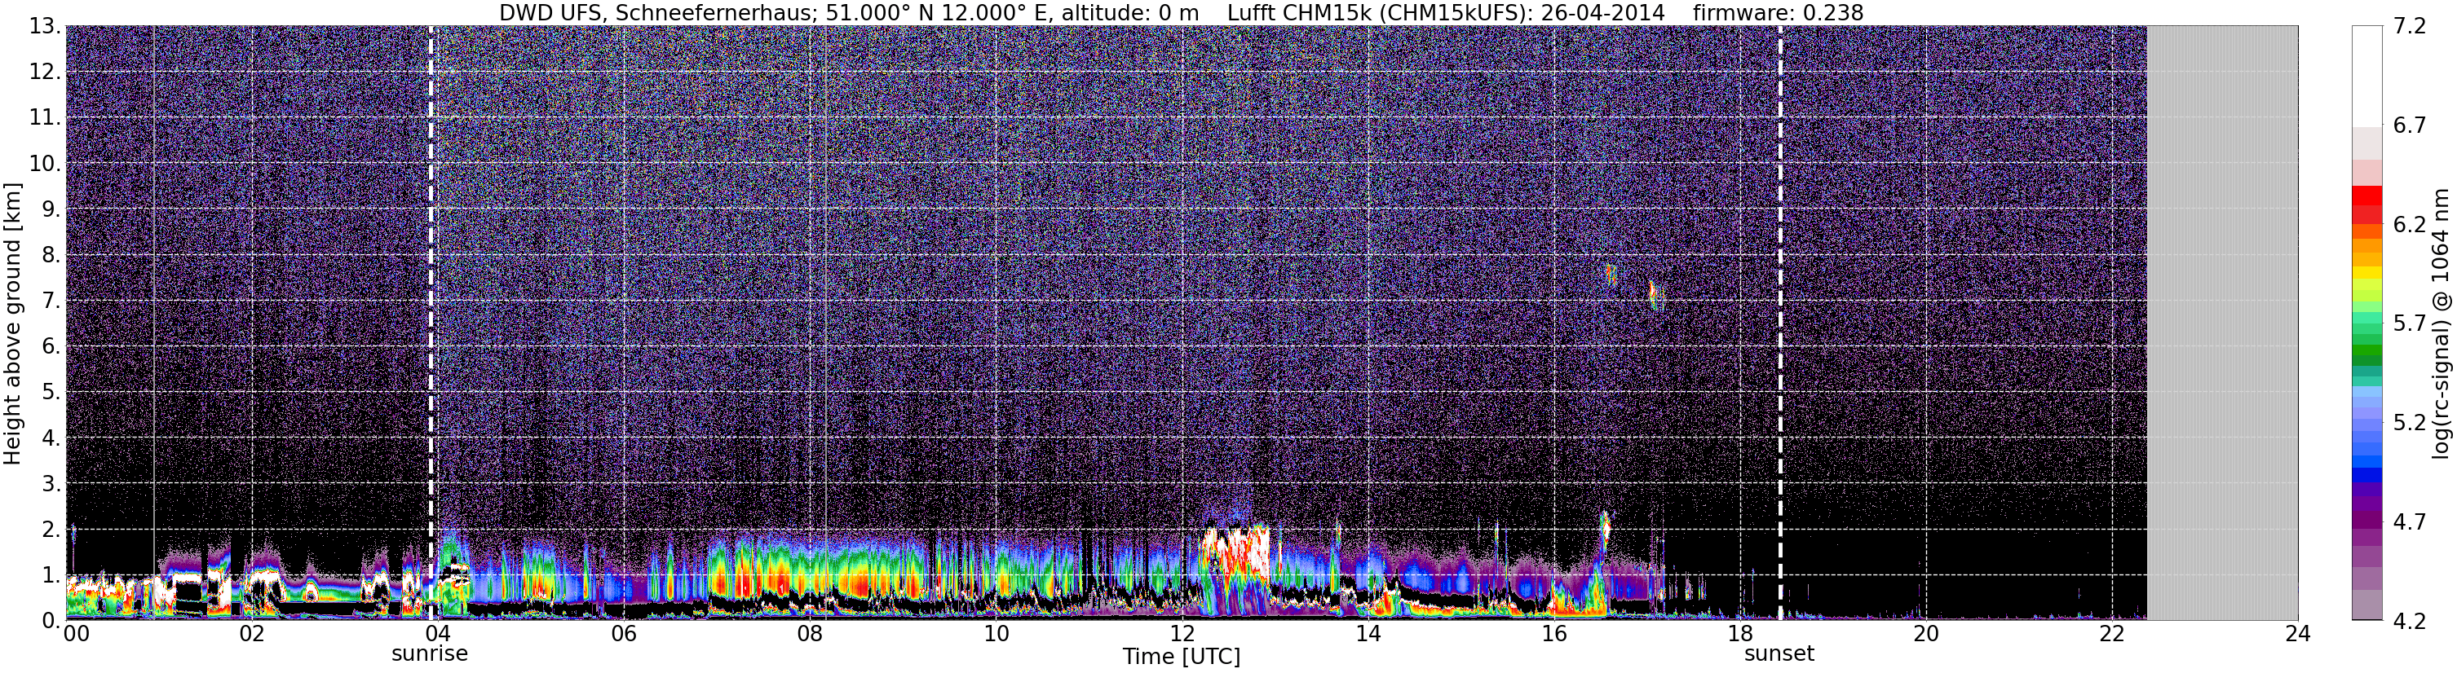Click the '1.' height tick label
Viewport: 2457px width, 673px height.
click(51, 576)
